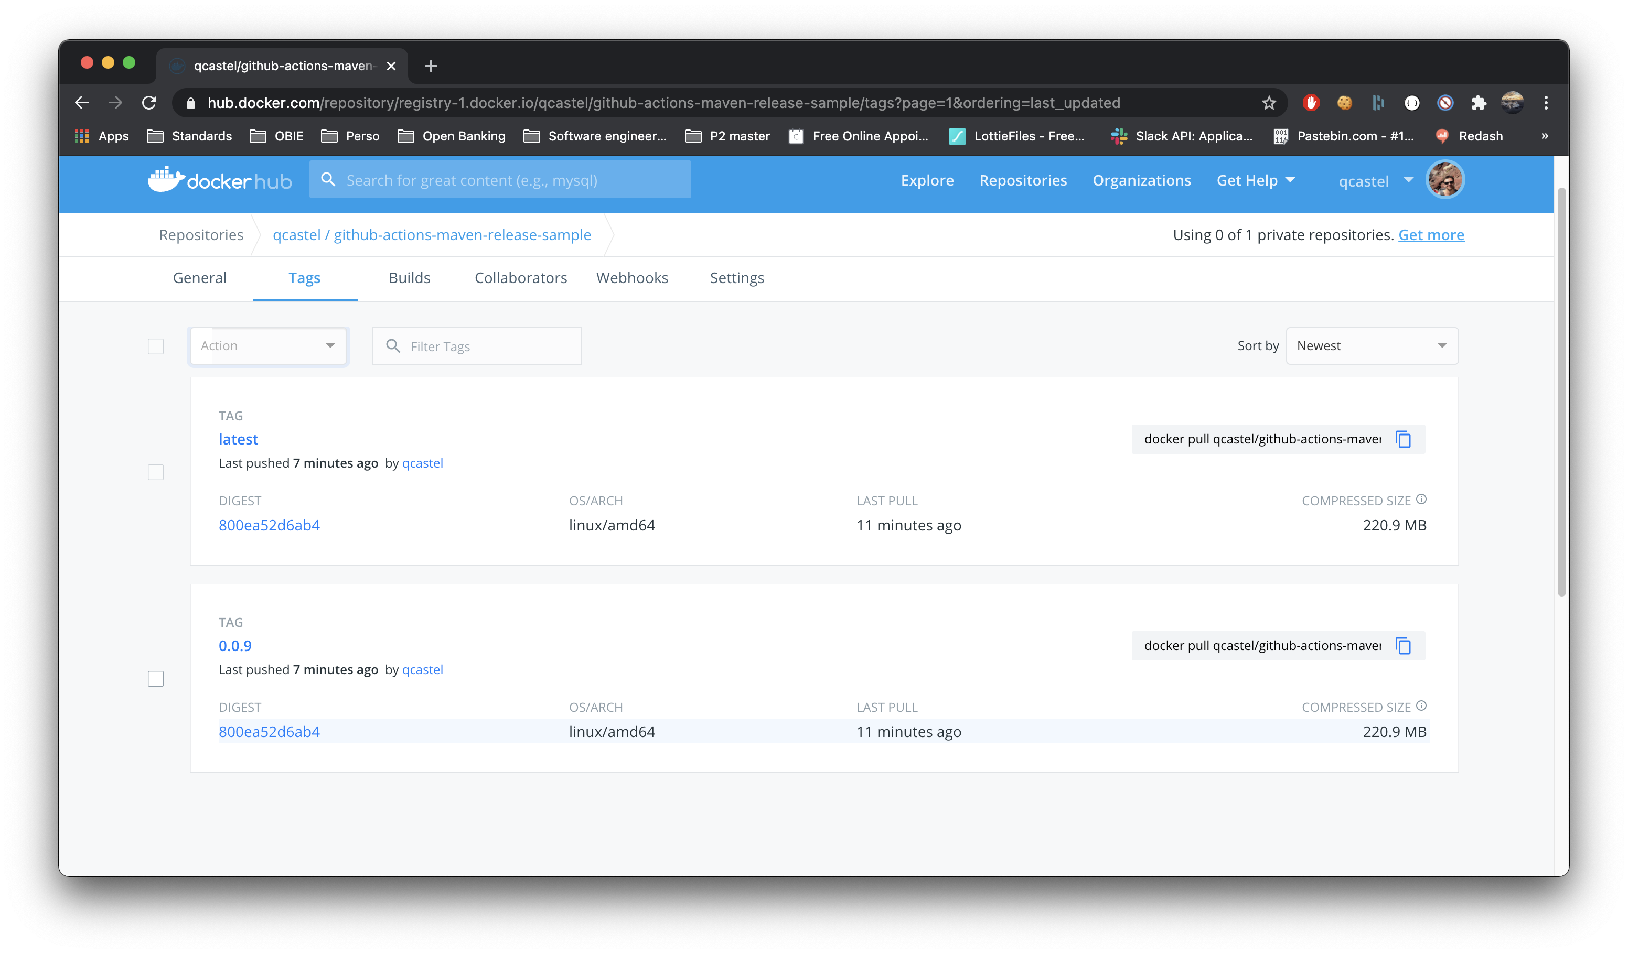Select the Tags tab
Viewport: 1628px width, 954px height.
pos(305,277)
